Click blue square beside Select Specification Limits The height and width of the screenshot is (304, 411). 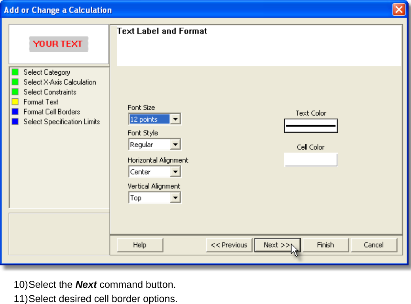click(x=15, y=122)
